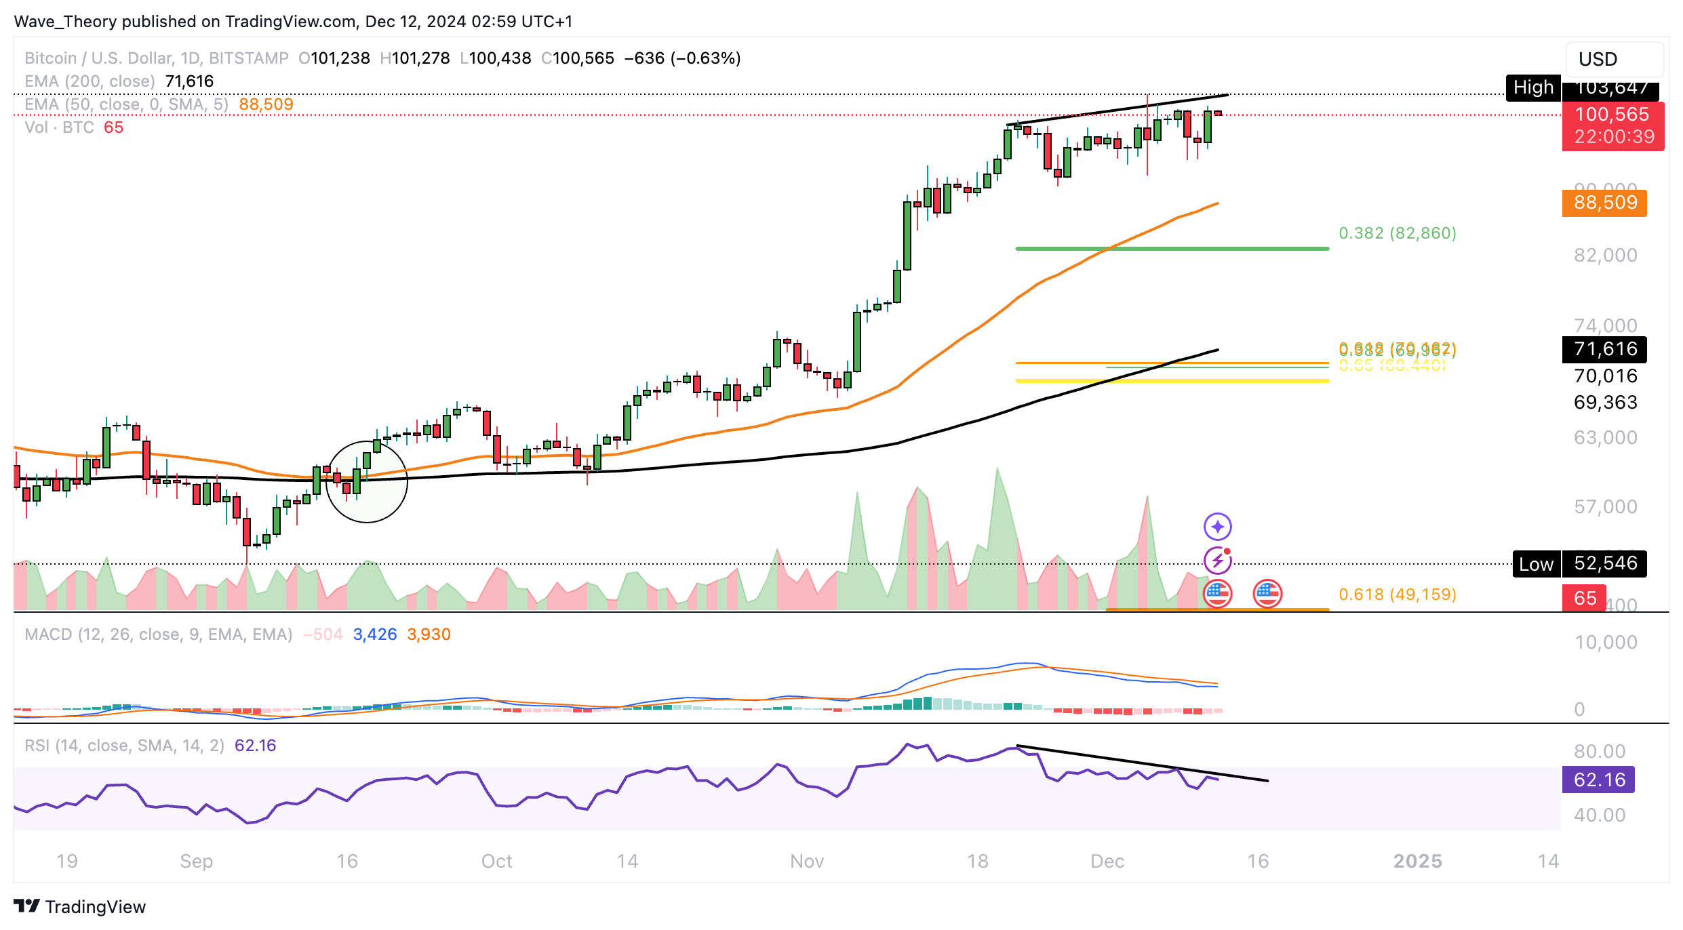Expand the MACD indicator legend settings
Viewport: 1683px width, 930px height.
pyautogui.click(x=158, y=634)
